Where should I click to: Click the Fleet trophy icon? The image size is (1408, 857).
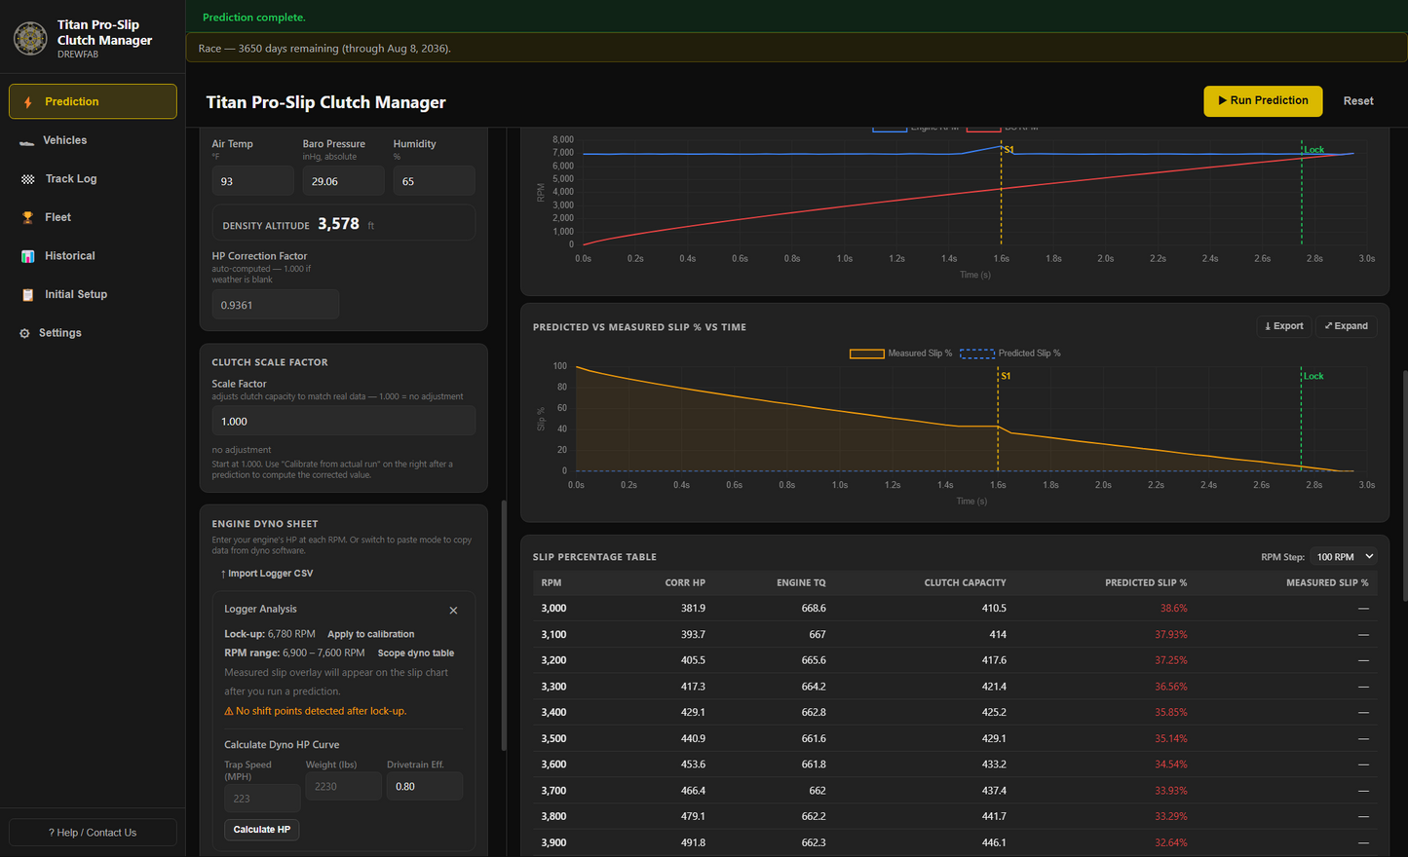(27, 218)
